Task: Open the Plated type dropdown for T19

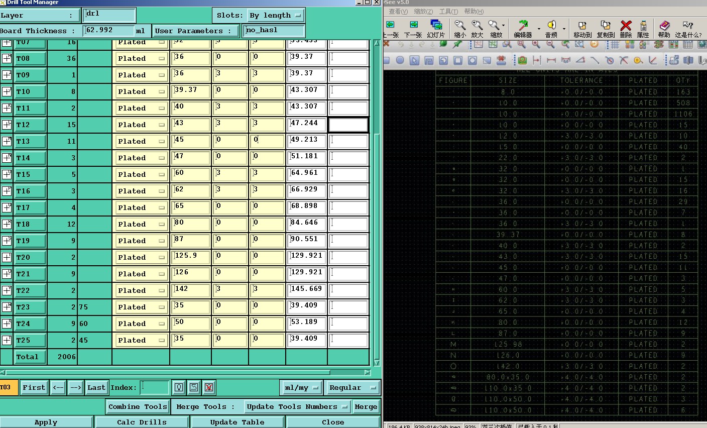Action: point(141,241)
